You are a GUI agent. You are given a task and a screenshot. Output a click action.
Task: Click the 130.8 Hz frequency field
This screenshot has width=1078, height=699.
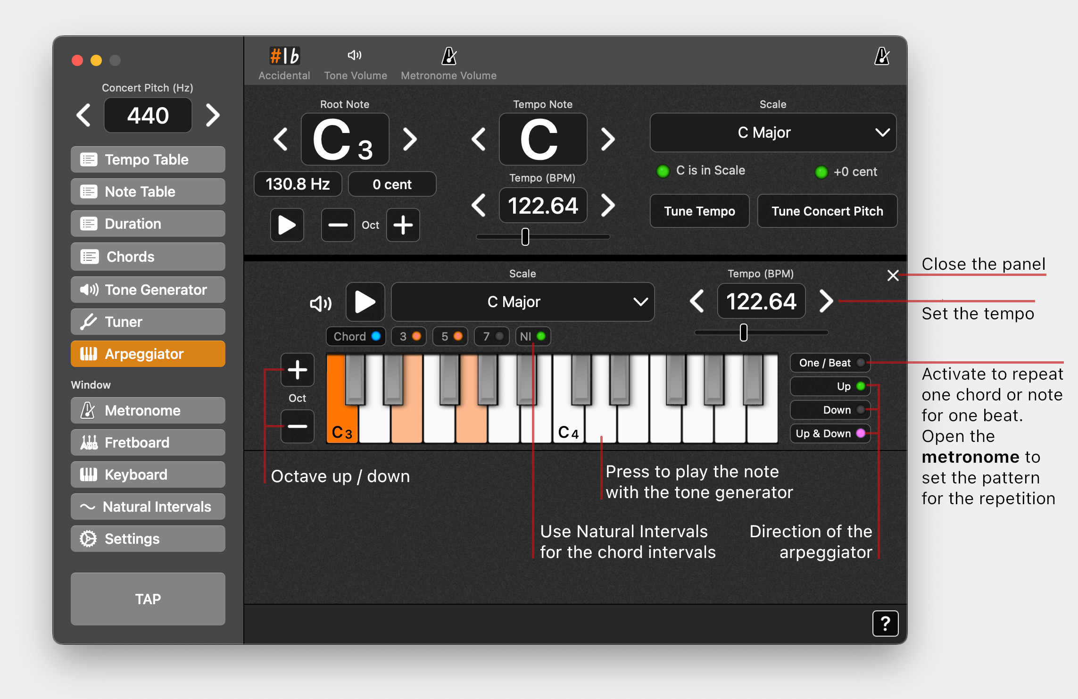(298, 184)
